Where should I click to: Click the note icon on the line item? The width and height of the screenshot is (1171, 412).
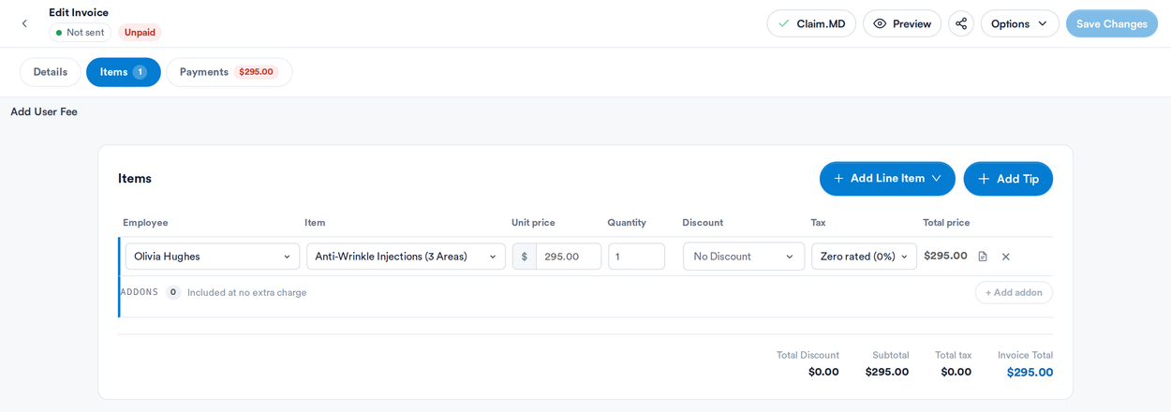(983, 257)
